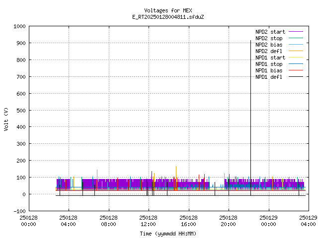The height and width of the screenshot is (238, 318).
Task: Click the 1000 y-axis tick label
Action: [x=19, y=26]
